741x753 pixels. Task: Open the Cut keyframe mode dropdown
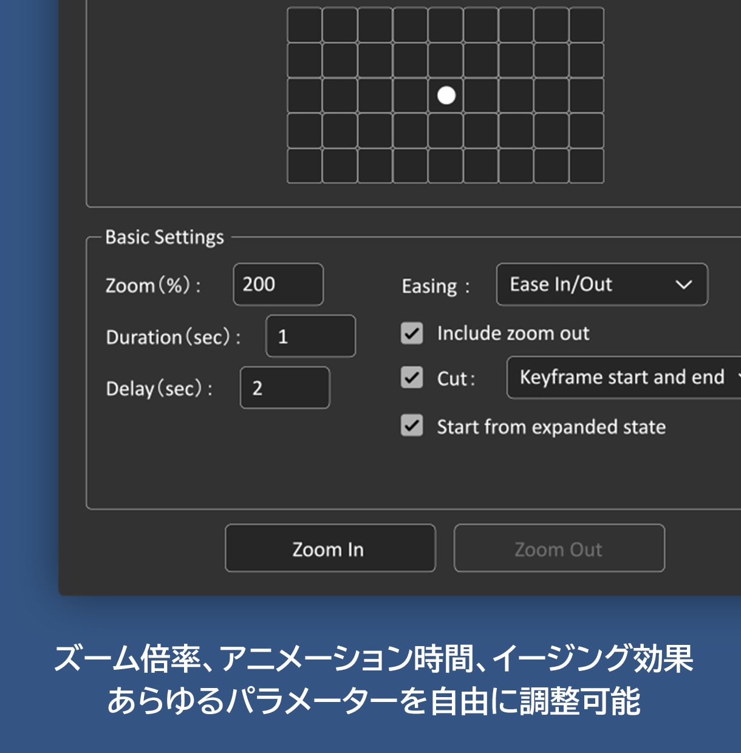624,378
